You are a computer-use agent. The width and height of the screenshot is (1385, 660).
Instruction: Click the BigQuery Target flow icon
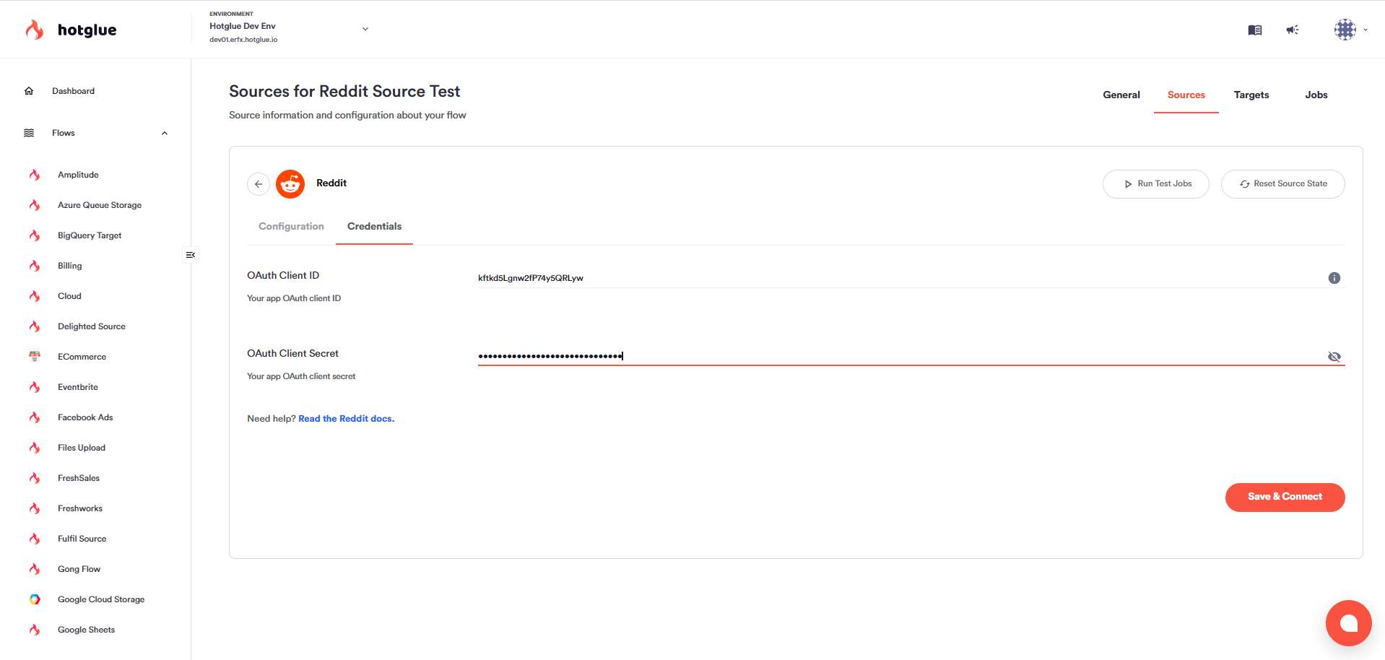tap(35, 235)
